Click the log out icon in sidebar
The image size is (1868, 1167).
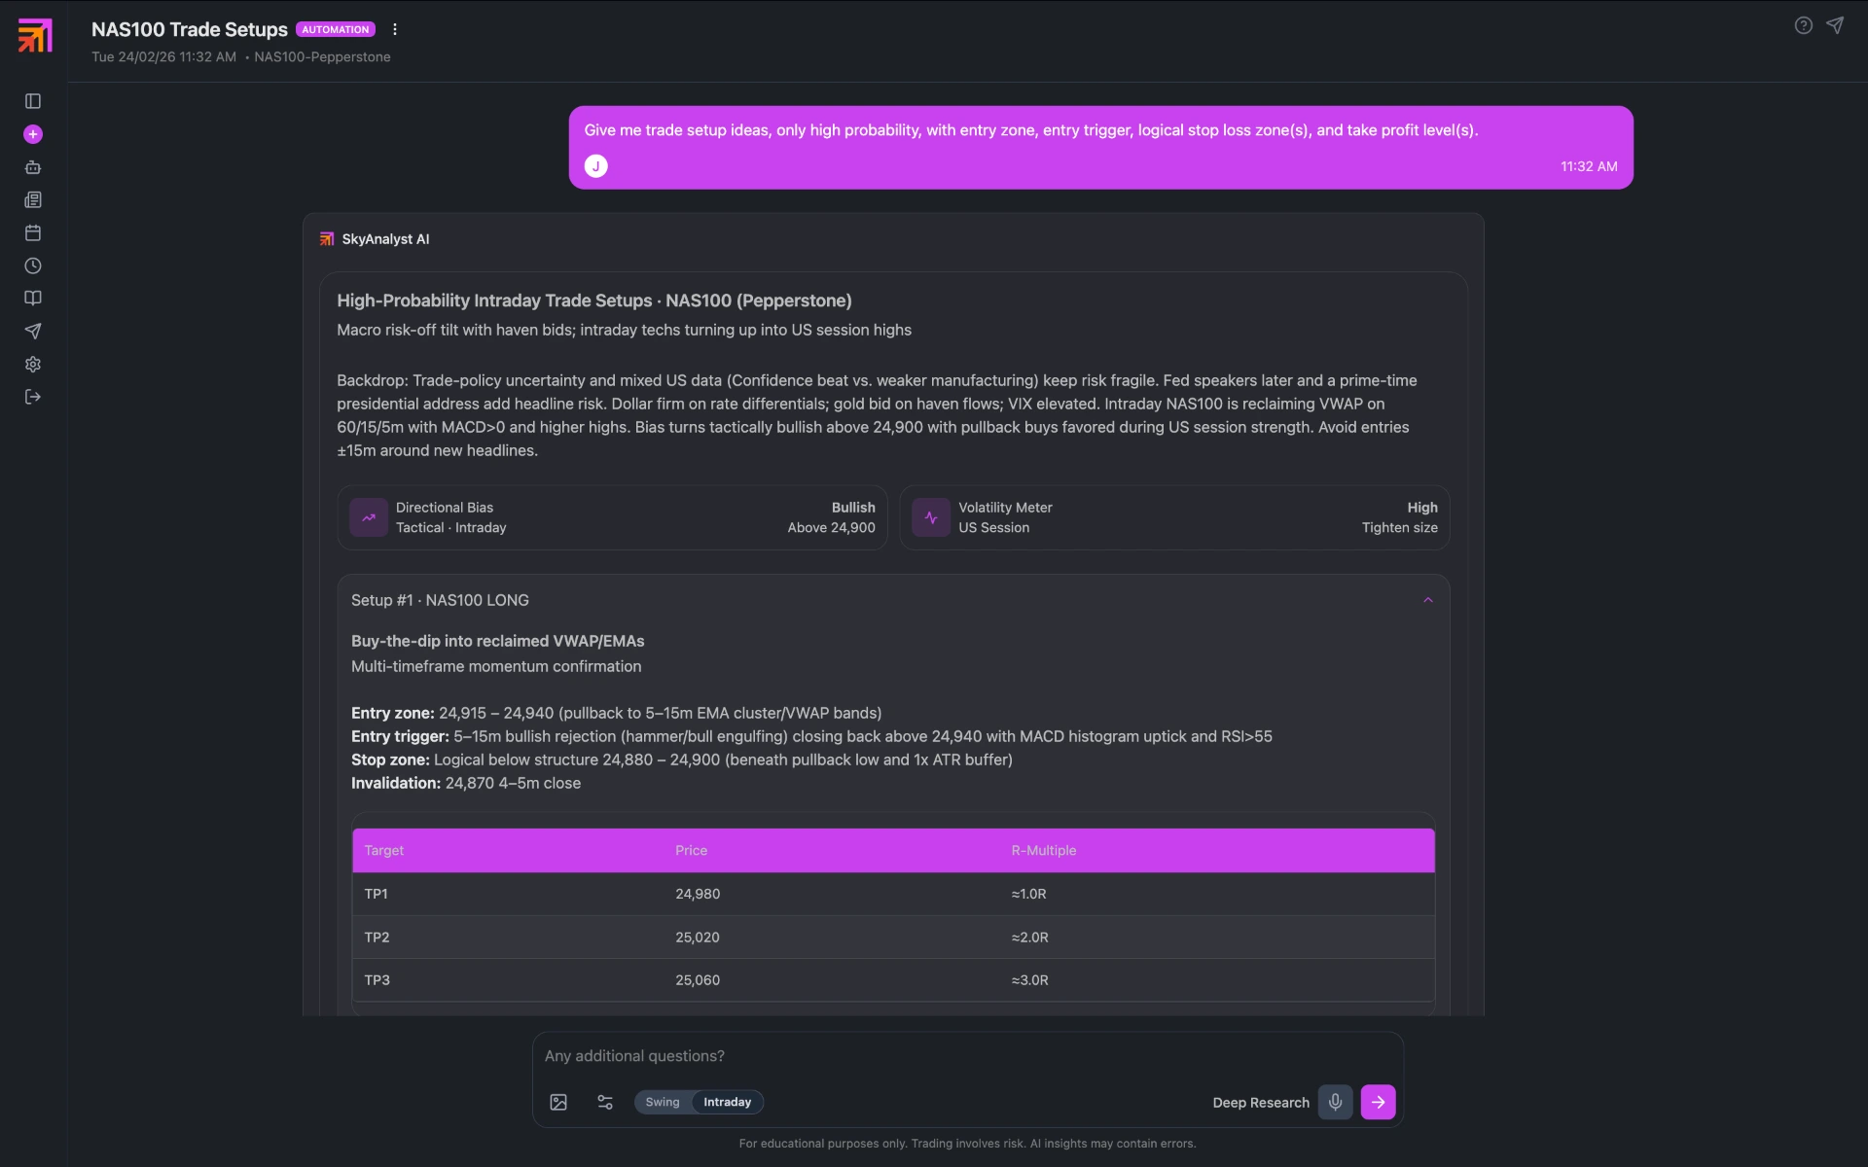33,397
